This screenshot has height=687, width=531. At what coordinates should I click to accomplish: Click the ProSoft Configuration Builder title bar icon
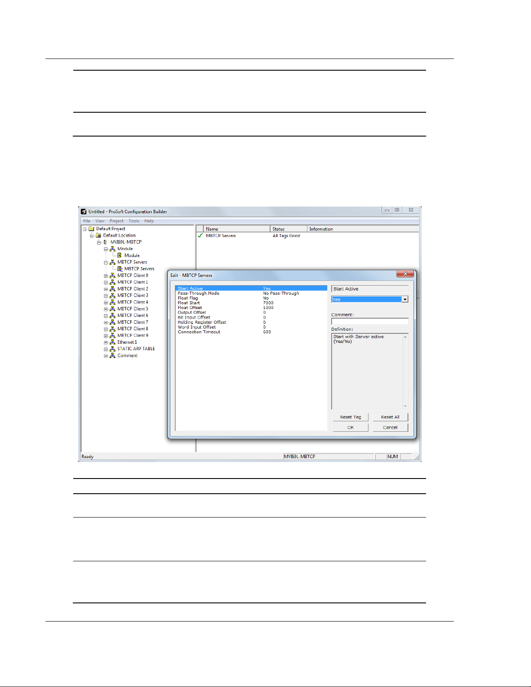pyautogui.click(x=84, y=212)
